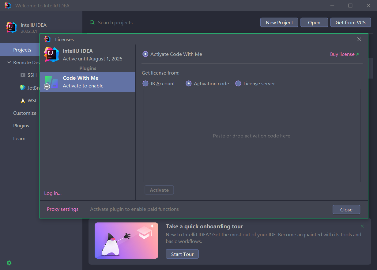Select SSH under Remote Development
This screenshot has width=377, height=270.
(x=32, y=75)
